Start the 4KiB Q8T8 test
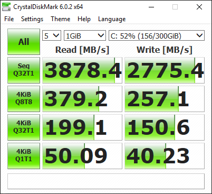This screenshot has width=212, height=194. coord(24,99)
